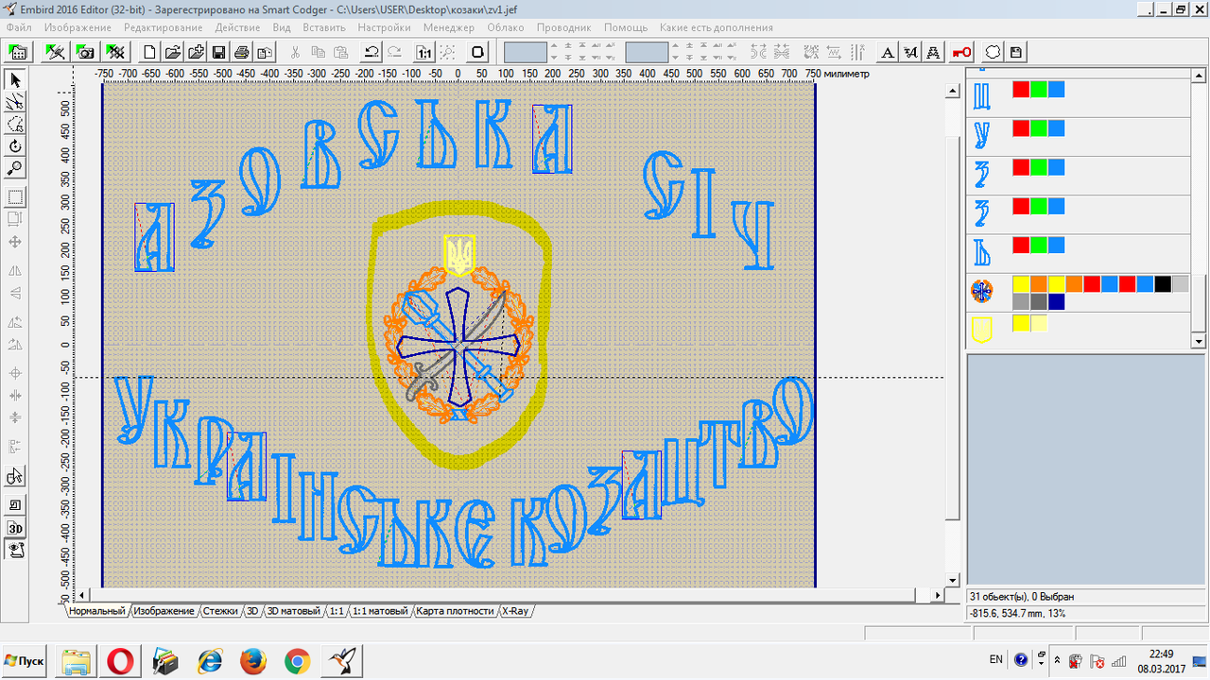Screen dimensions: 1210x680
Task: Select the Ь letter object in list
Action: coord(982,252)
